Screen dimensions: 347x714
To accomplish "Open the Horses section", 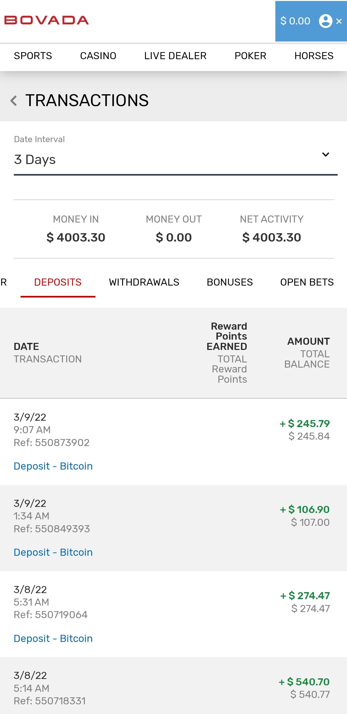I will [x=314, y=56].
